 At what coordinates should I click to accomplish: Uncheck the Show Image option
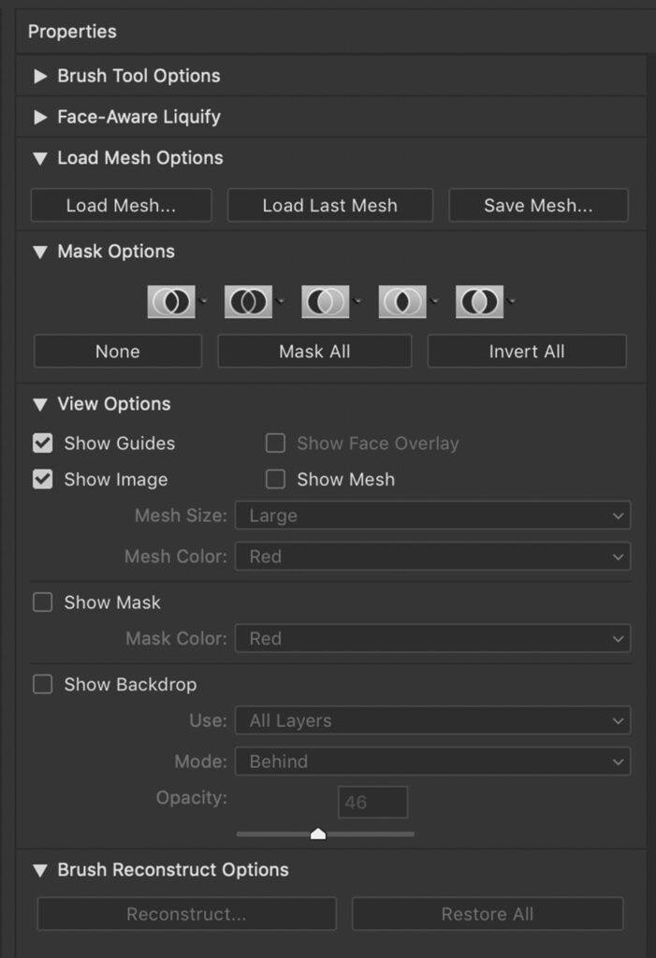click(43, 479)
